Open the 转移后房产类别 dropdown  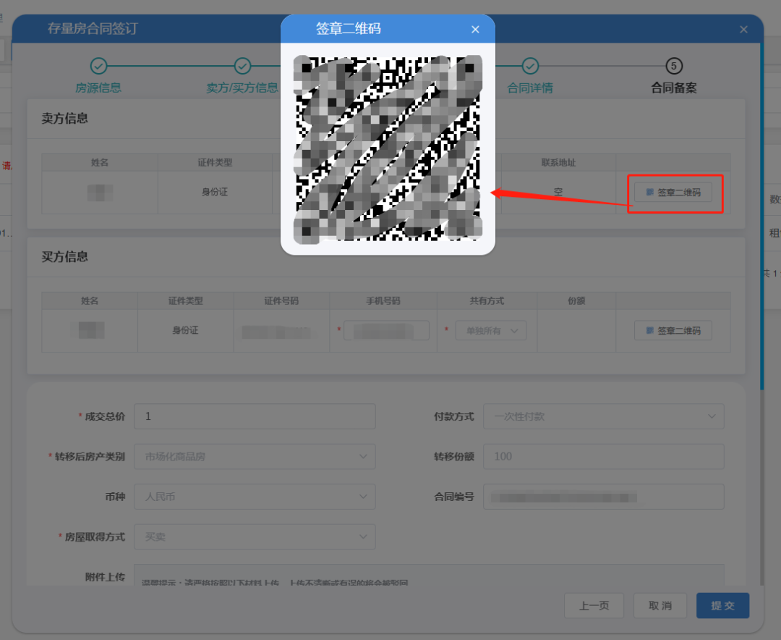pyautogui.click(x=255, y=456)
